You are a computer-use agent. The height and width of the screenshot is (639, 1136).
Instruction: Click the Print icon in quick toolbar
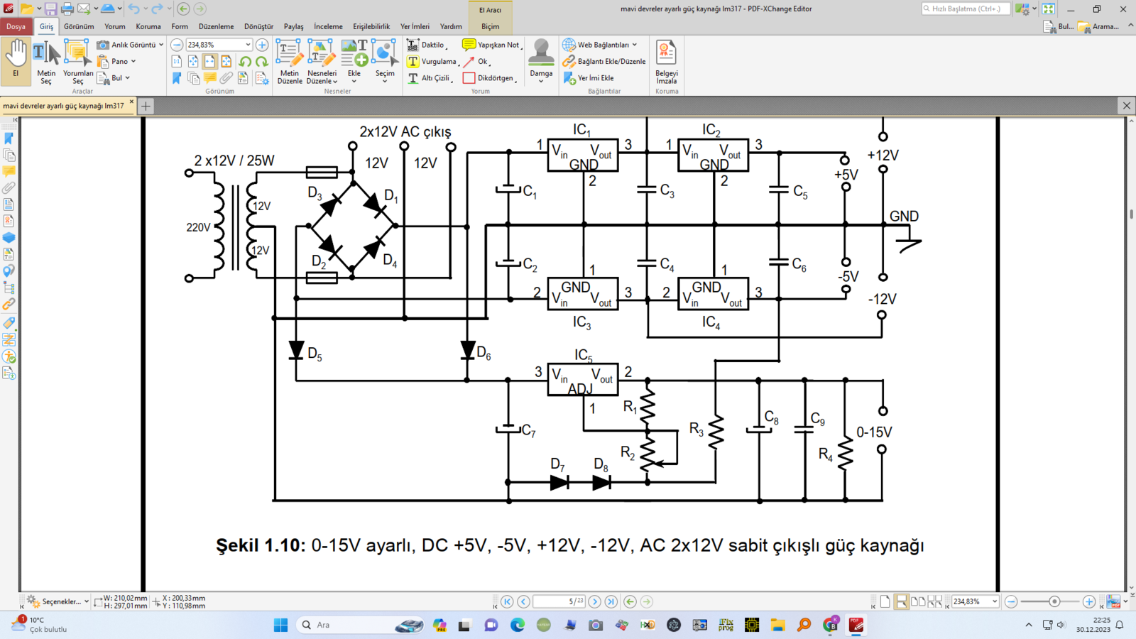coord(67,9)
